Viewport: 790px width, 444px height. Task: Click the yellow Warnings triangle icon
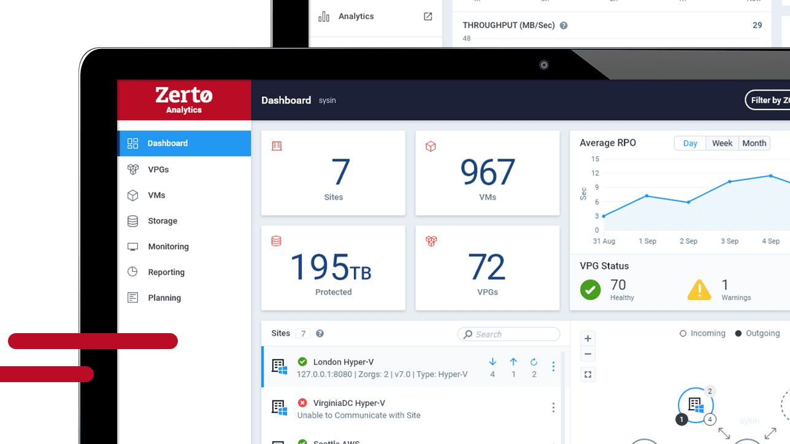coord(699,290)
